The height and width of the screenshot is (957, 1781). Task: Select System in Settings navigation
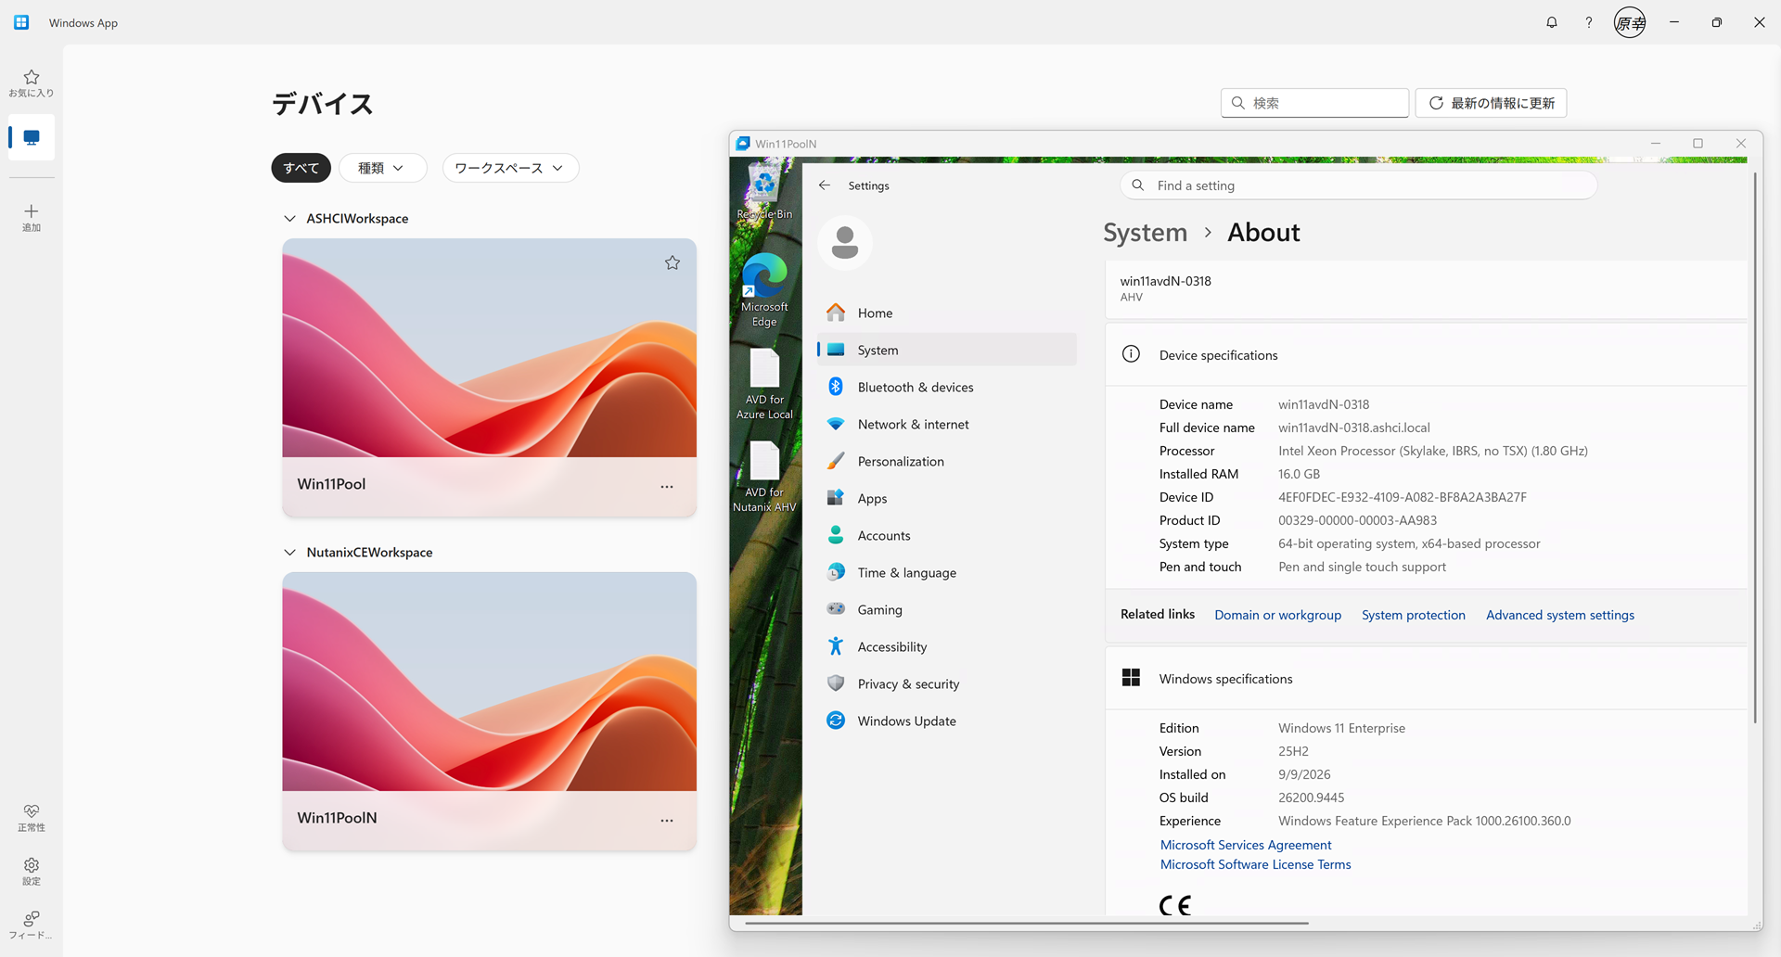click(946, 351)
